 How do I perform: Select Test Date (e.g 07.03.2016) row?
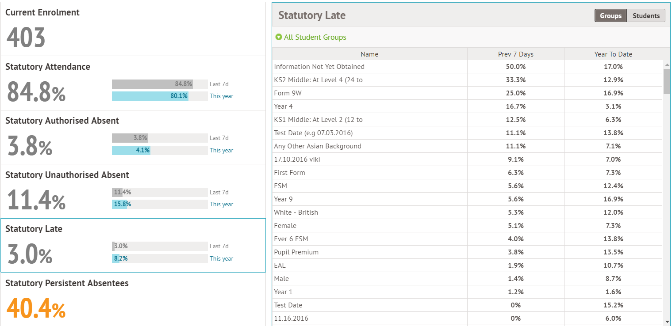click(x=467, y=133)
